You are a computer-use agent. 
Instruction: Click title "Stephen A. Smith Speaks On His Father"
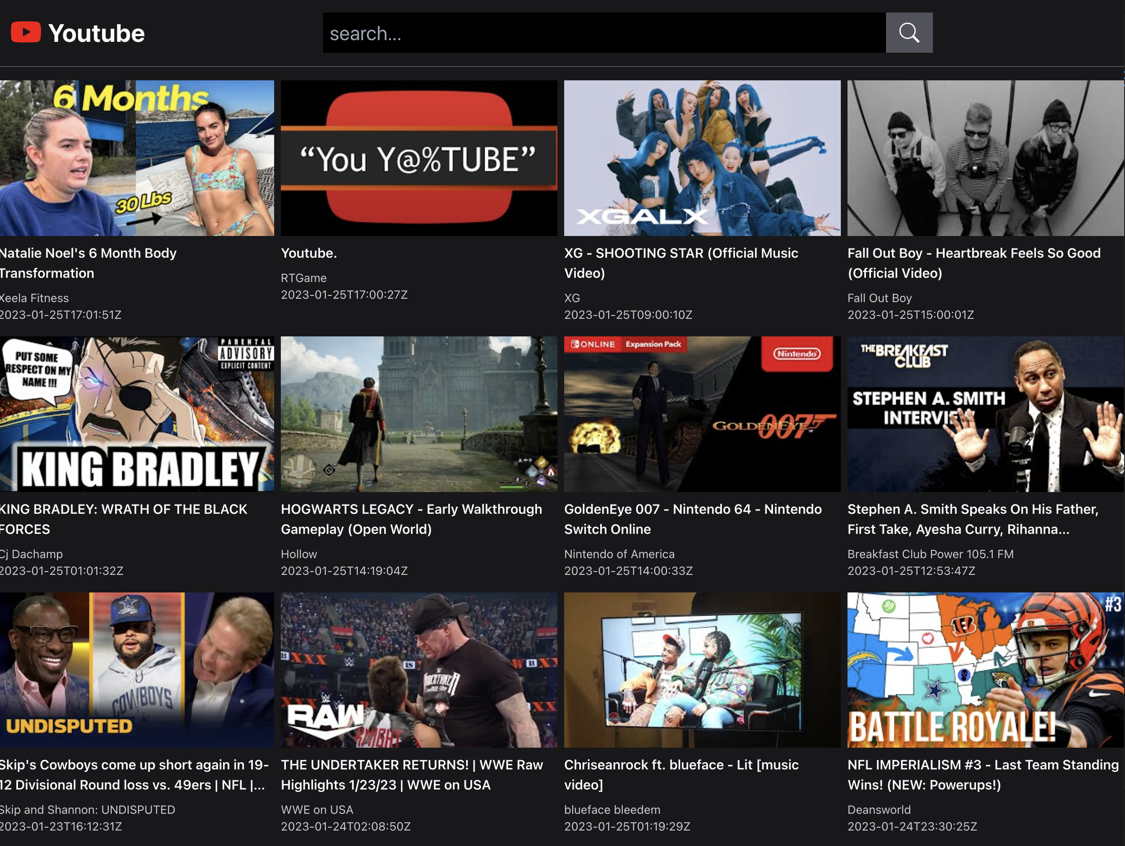click(x=973, y=519)
